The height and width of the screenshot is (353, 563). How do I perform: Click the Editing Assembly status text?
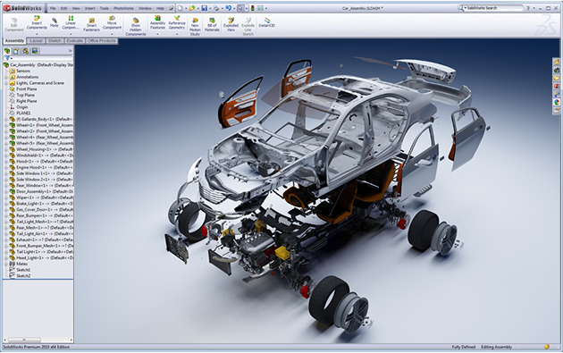[496, 347]
